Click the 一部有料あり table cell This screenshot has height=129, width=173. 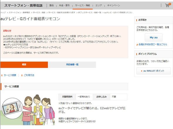click(84, 97)
